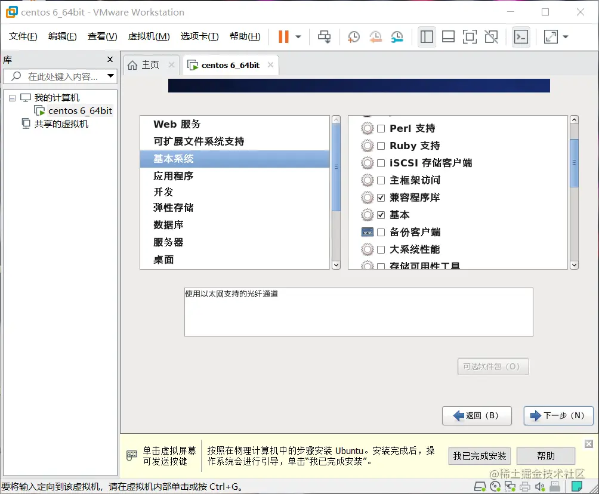Take a snapshot of this virtual machine

pos(354,36)
